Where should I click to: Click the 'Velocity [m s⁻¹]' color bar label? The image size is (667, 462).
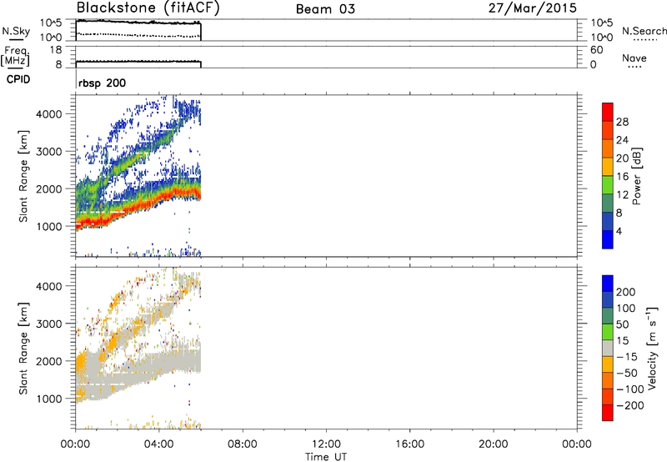point(652,348)
